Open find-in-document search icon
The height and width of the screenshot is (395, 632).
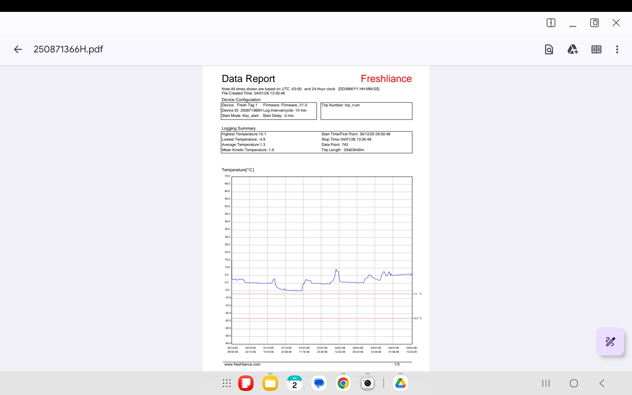tap(549, 49)
